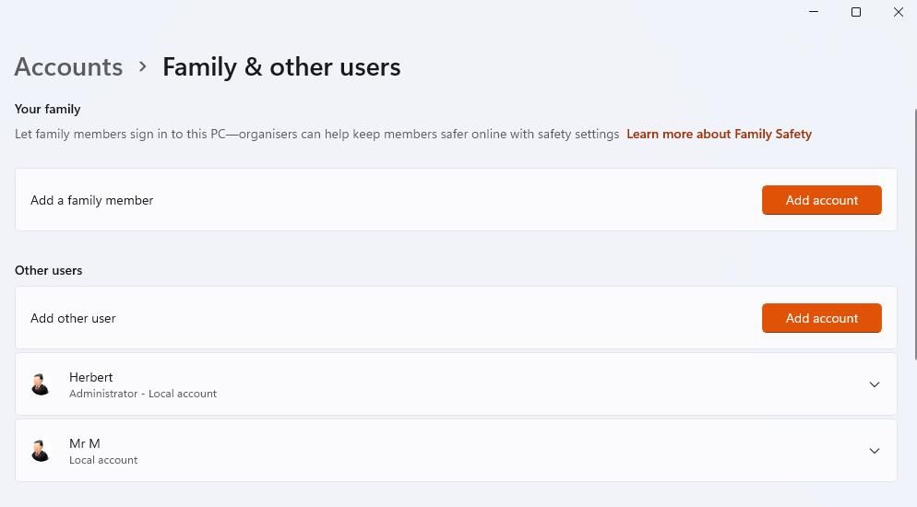This screenshot has width=917, height=507.
Task: Click the 'Other users' section heading
Action: tap(49, 270)
